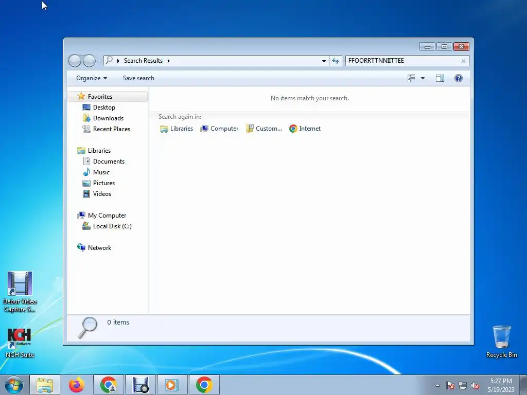Image resolution: width=527 pixels, height=395 pixels.
Task: Click the muted volume tray icon
Action: (x=475, y=385)
